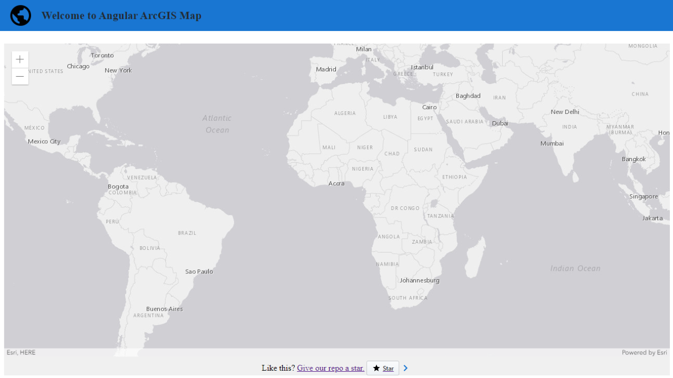Click the Cairo city label
673x378 pixels.
(x=430, y=107)
